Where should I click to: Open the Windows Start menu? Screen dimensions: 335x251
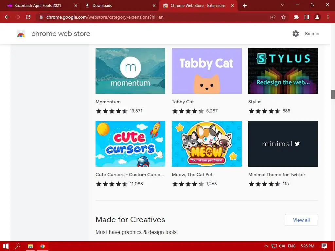[6, 246]
